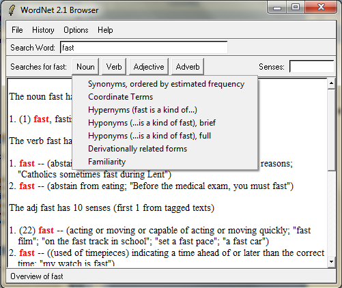The image size is (342, 288).
Task: Open the Help menu
Action: coord(105,30)
